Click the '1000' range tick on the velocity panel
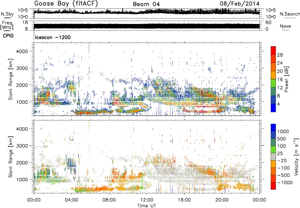 click(x=22, y=179)
